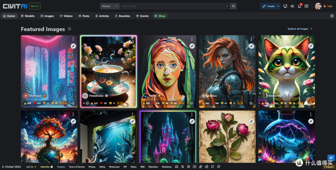Open the neon castle image thumbnail
Image resolution: width=336 pixels, height=170 pixels.
[x=168, y=137]
